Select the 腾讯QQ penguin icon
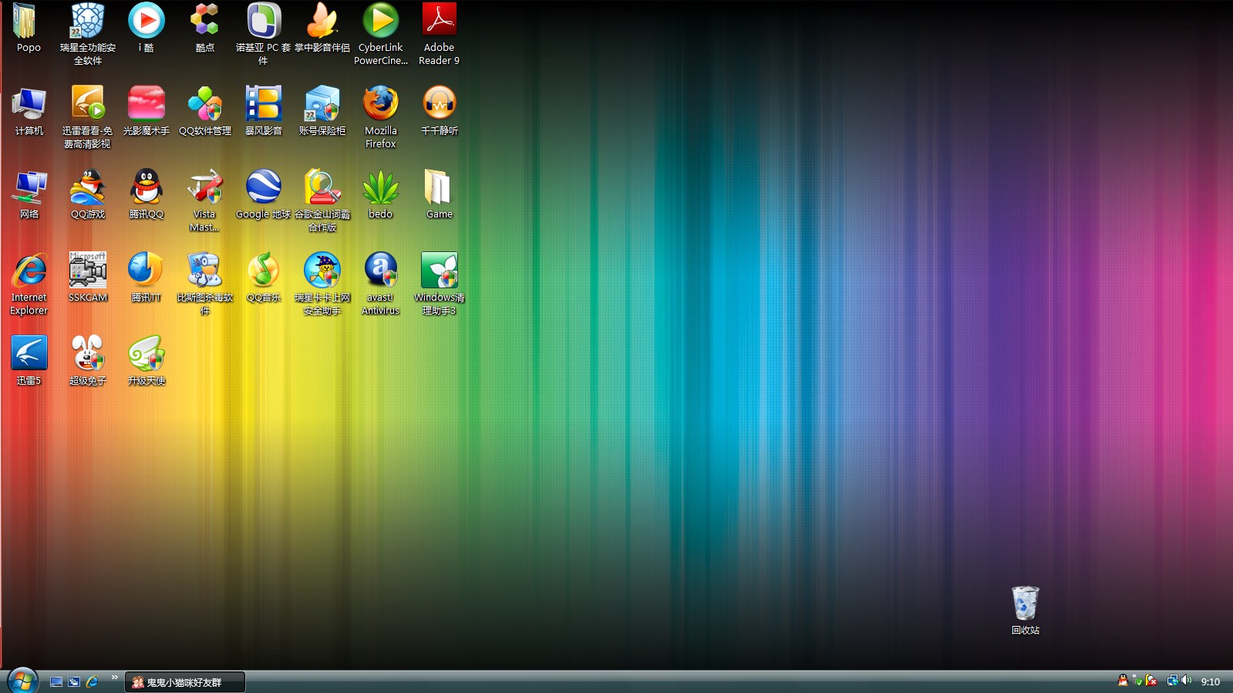 [147, 195]
